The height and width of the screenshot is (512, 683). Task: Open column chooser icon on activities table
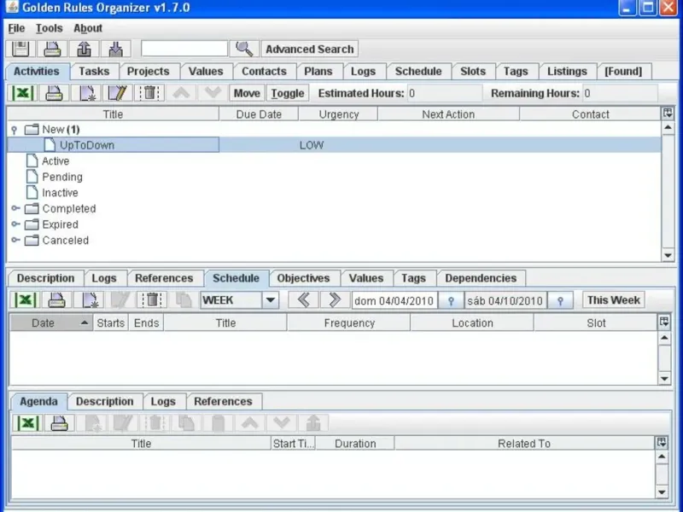(668, 113)
